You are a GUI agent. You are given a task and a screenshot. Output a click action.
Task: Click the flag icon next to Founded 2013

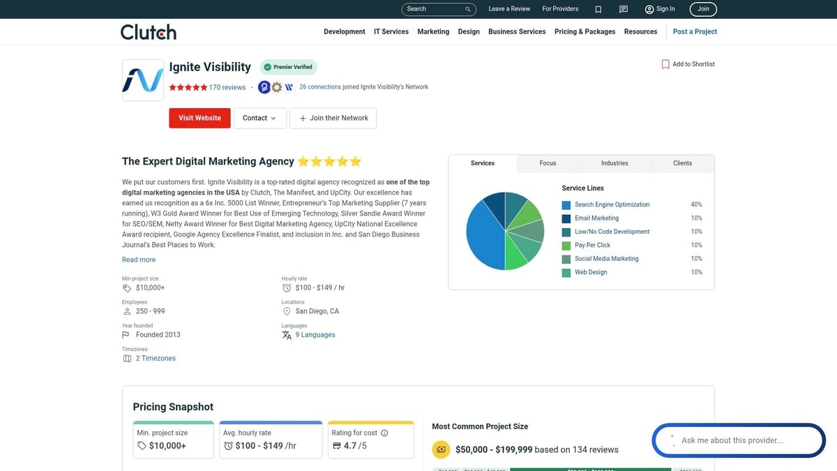pos(126,334)
